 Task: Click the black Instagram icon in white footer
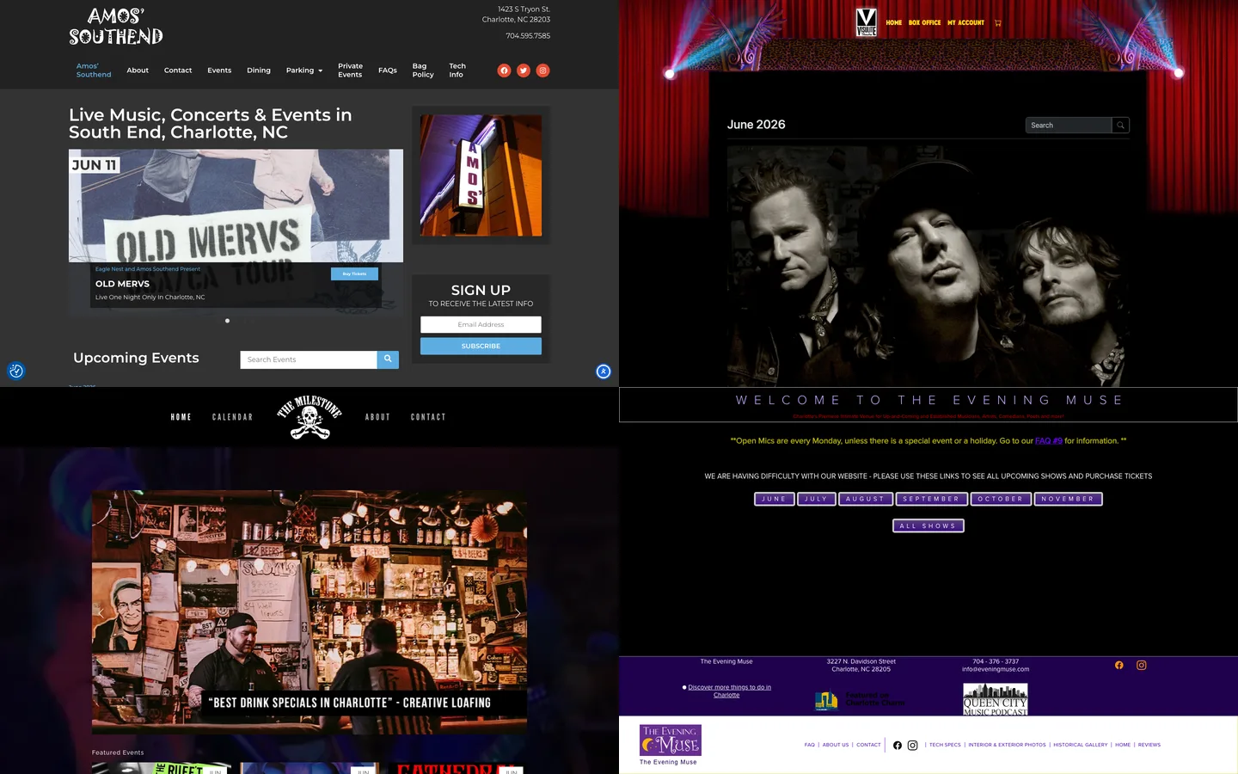click(x=913, y=746)
